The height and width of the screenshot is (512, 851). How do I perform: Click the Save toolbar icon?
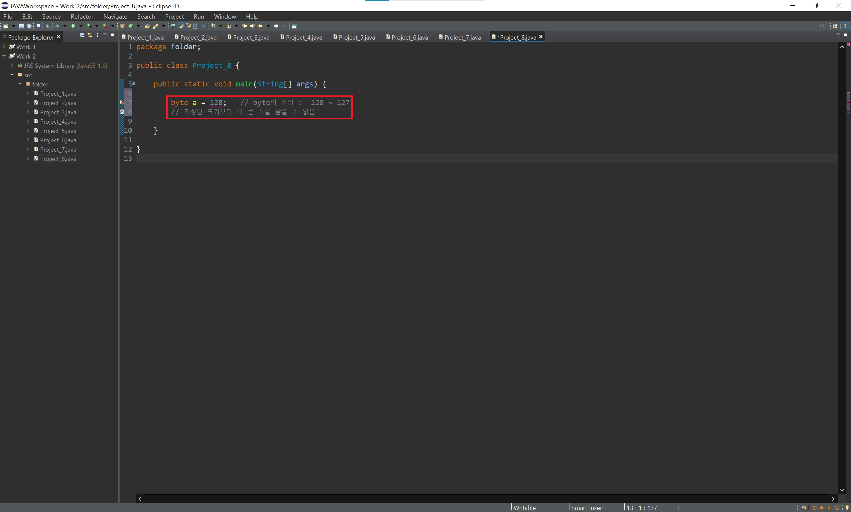21,26
